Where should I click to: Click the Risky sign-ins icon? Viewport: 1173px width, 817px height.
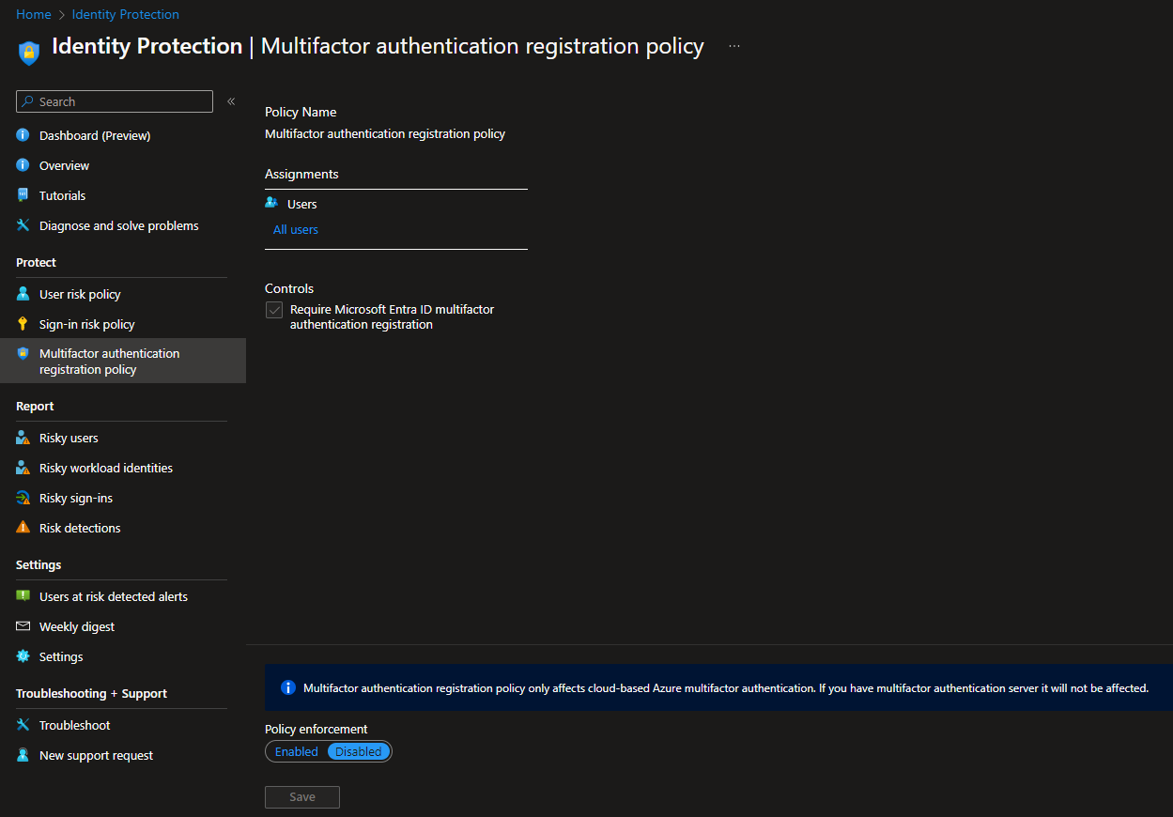23,498
